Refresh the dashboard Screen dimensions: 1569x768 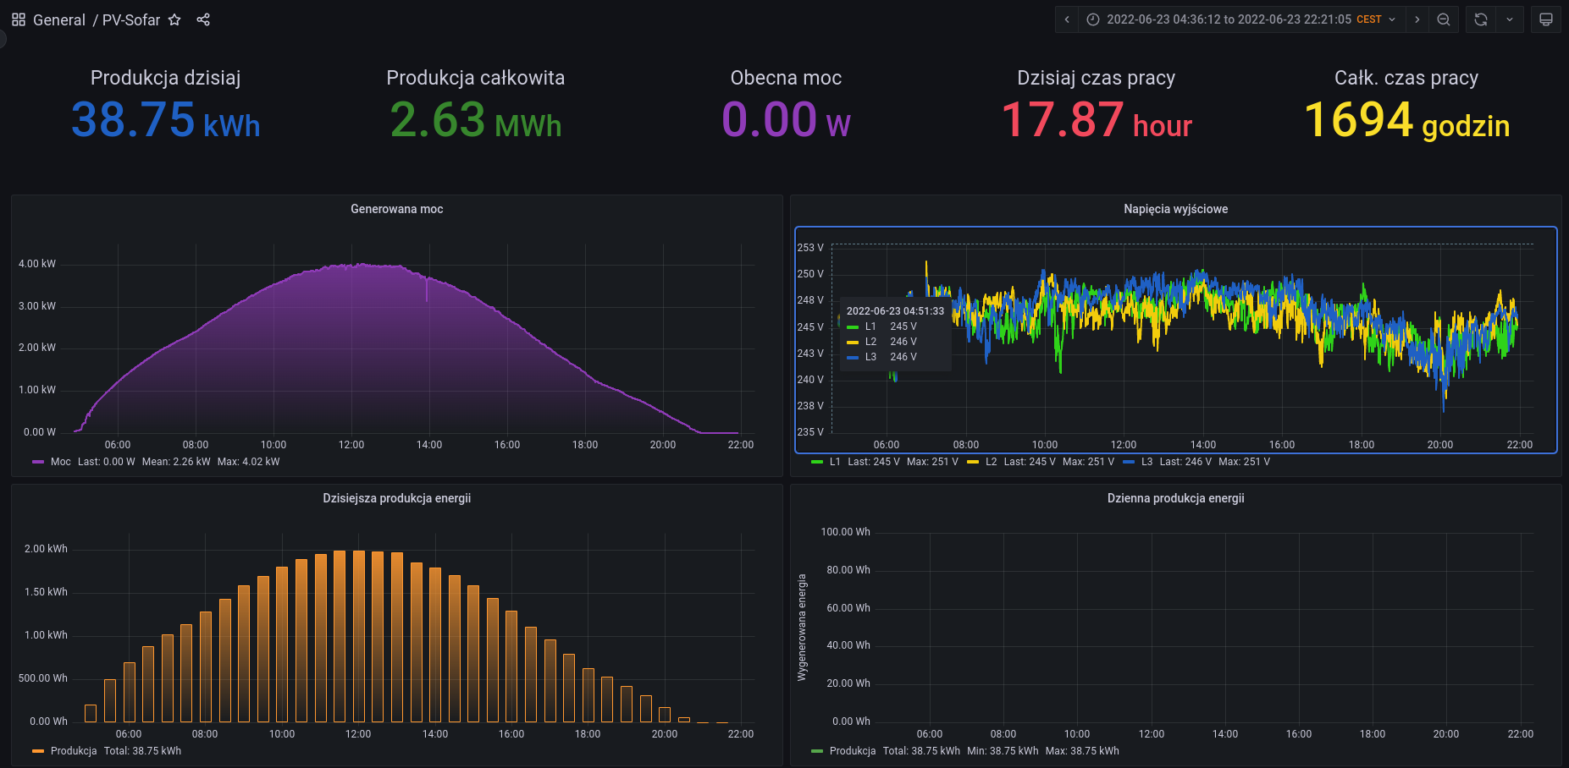(1481, 19)
